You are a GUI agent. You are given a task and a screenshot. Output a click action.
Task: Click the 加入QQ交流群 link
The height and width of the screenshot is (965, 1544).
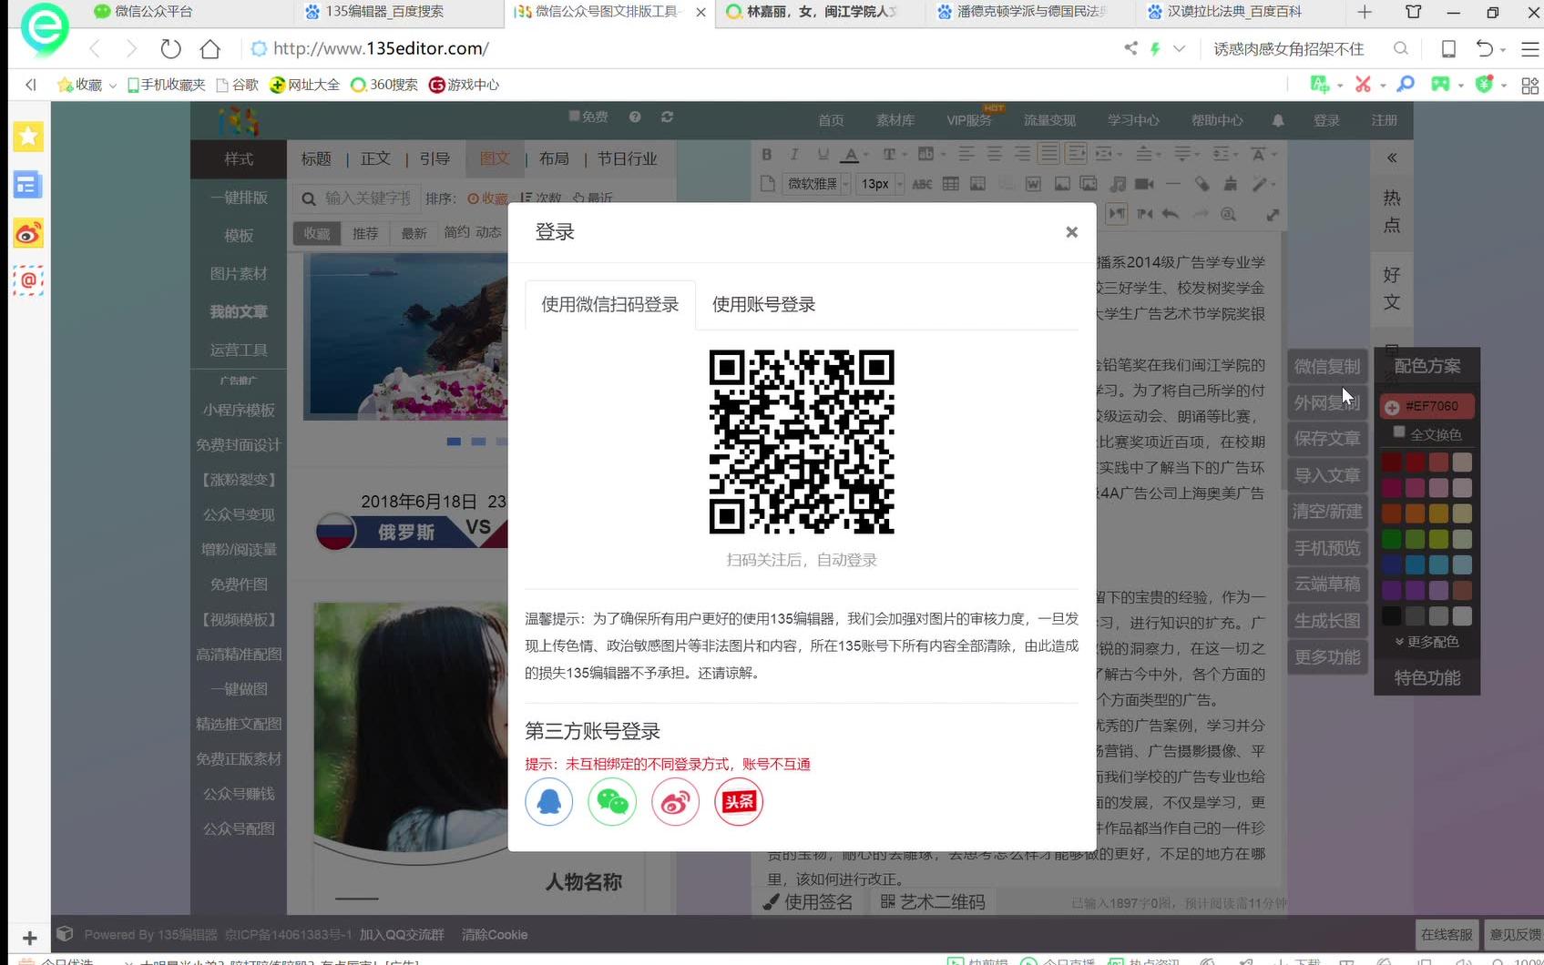click(402, 934)
